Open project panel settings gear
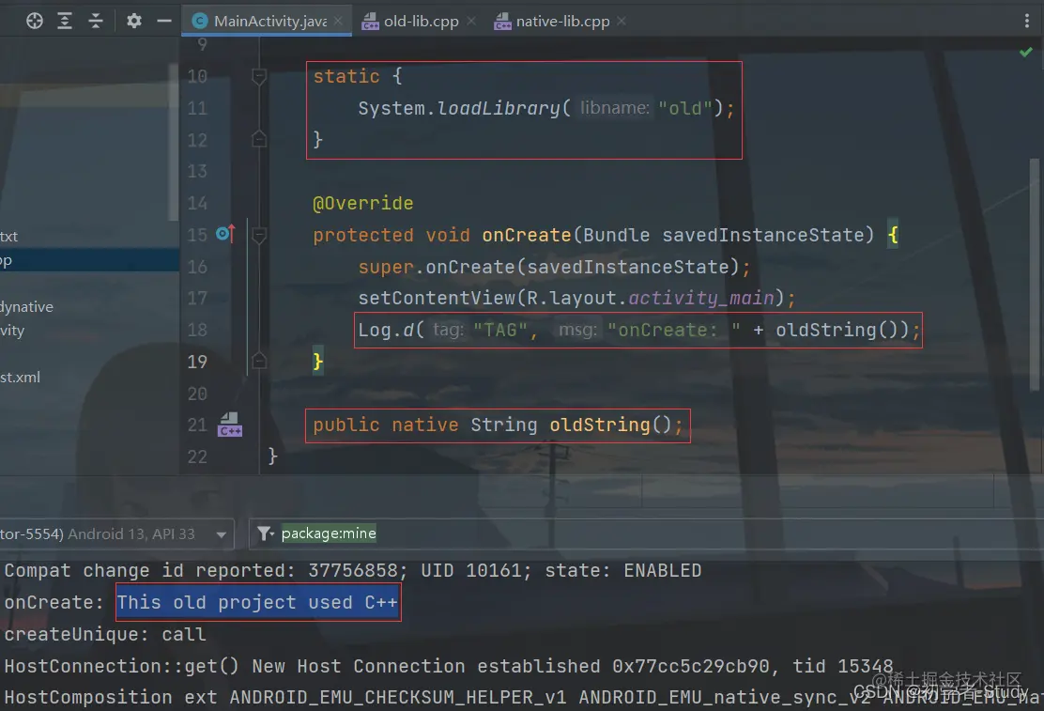 pos(134,21)
